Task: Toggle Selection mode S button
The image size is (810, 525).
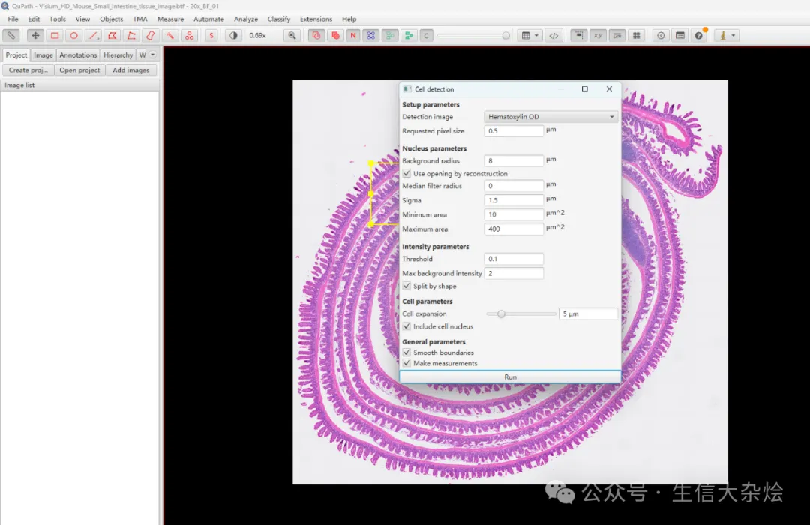Action: pos(211,36)
